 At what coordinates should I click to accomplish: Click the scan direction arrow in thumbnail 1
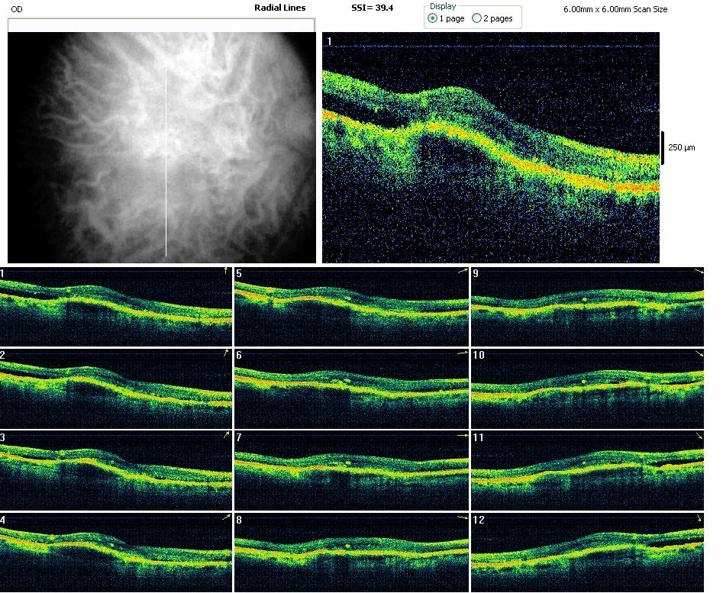[x=225, y=271]
